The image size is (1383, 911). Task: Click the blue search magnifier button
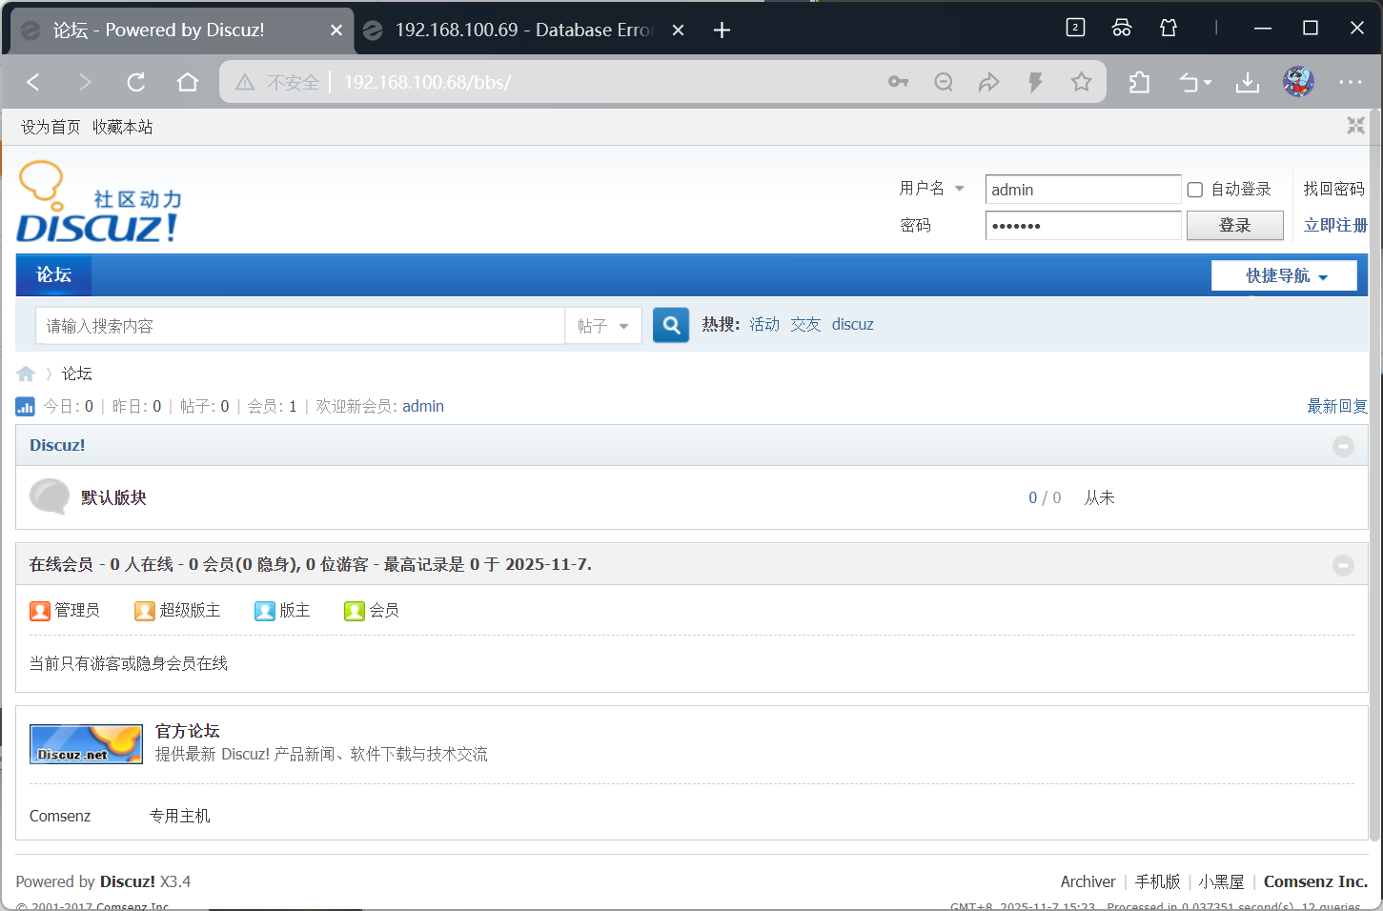(671, 325)
